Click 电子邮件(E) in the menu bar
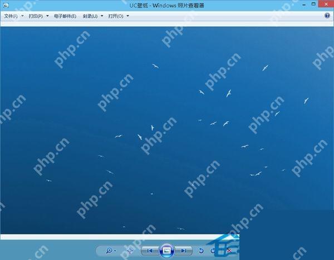This screenshot has width=334, height=260. coord(65,16)
